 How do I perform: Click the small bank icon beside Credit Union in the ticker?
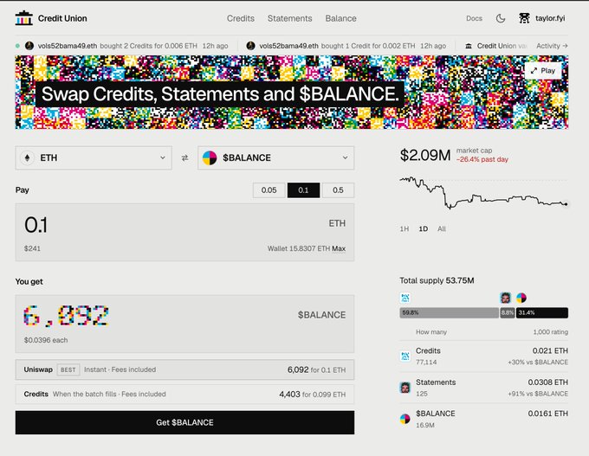[x=469, y=46]
